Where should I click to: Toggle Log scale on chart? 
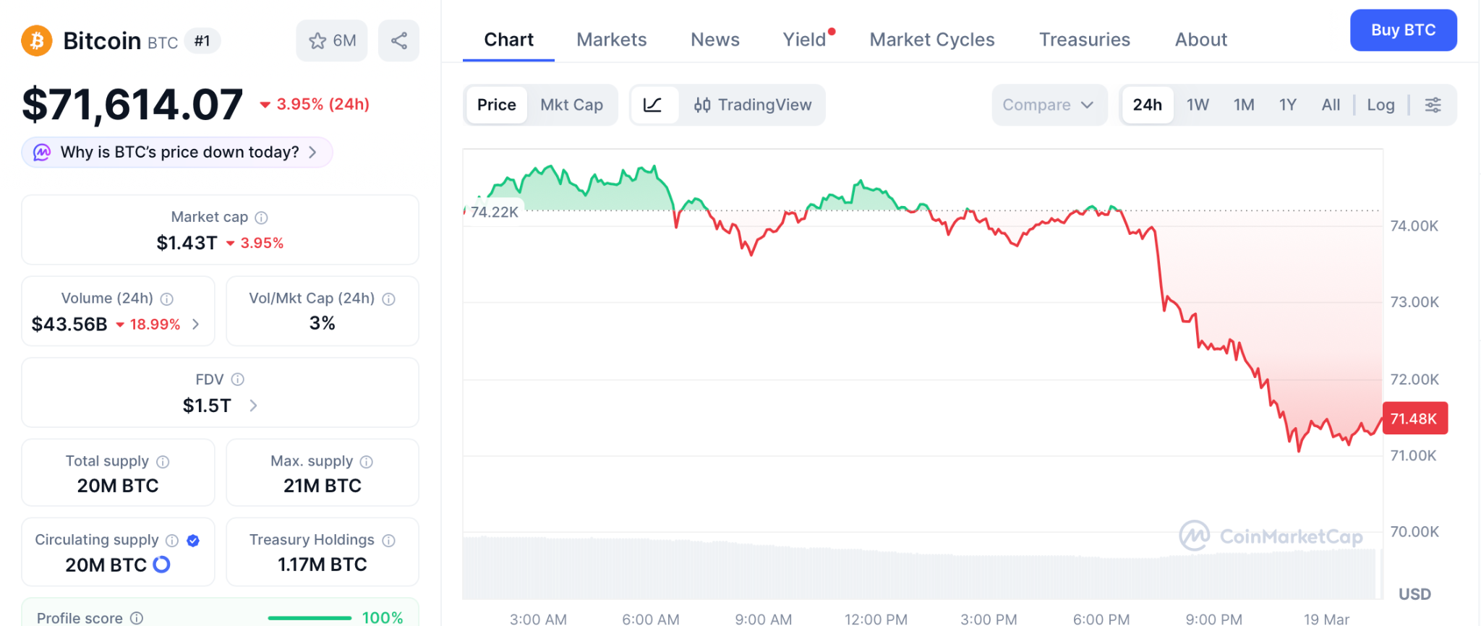click(x=1380, y=105)
